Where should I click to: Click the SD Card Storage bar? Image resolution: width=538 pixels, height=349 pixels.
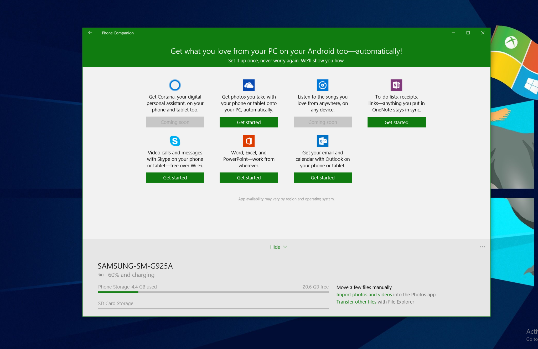pyautogui.click(x=213, y=308)
